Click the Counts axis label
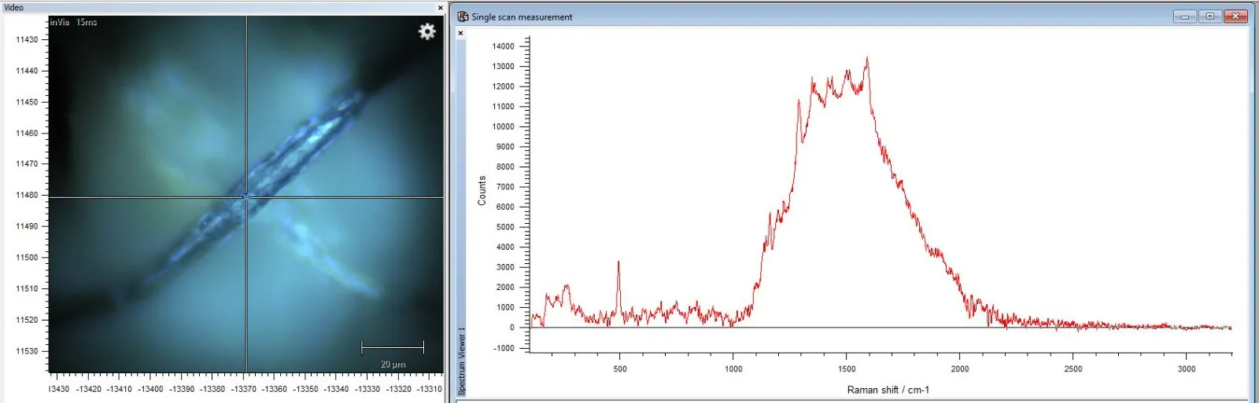The image size is (1259, 403). 482,191
